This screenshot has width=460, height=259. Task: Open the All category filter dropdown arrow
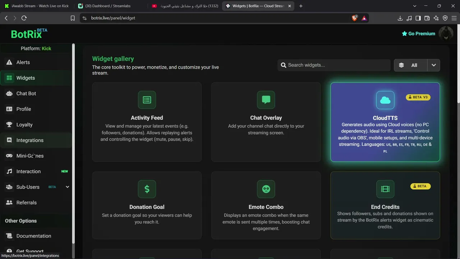tap(434, 65)
